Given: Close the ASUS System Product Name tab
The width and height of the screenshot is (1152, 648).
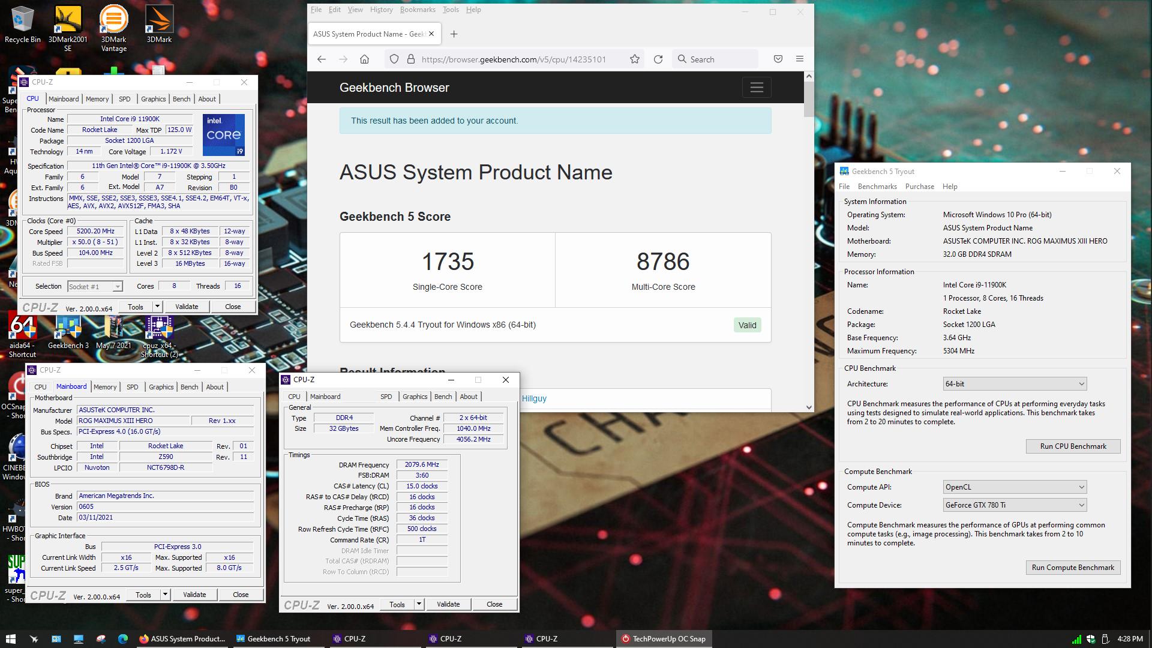Looking at the screenshot, I should [x=431, y=34].
